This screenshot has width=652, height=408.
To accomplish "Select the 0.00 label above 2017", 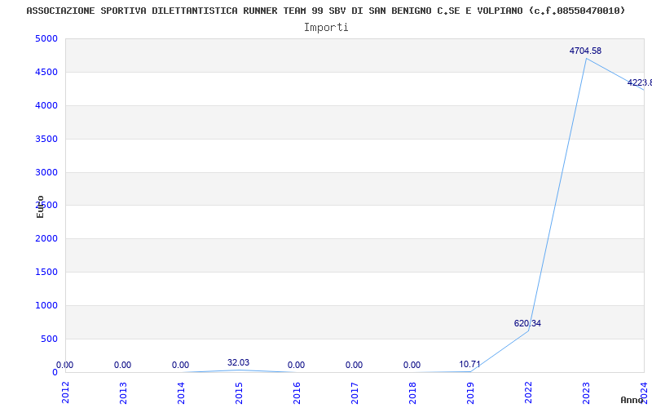I will coord(354,365).
